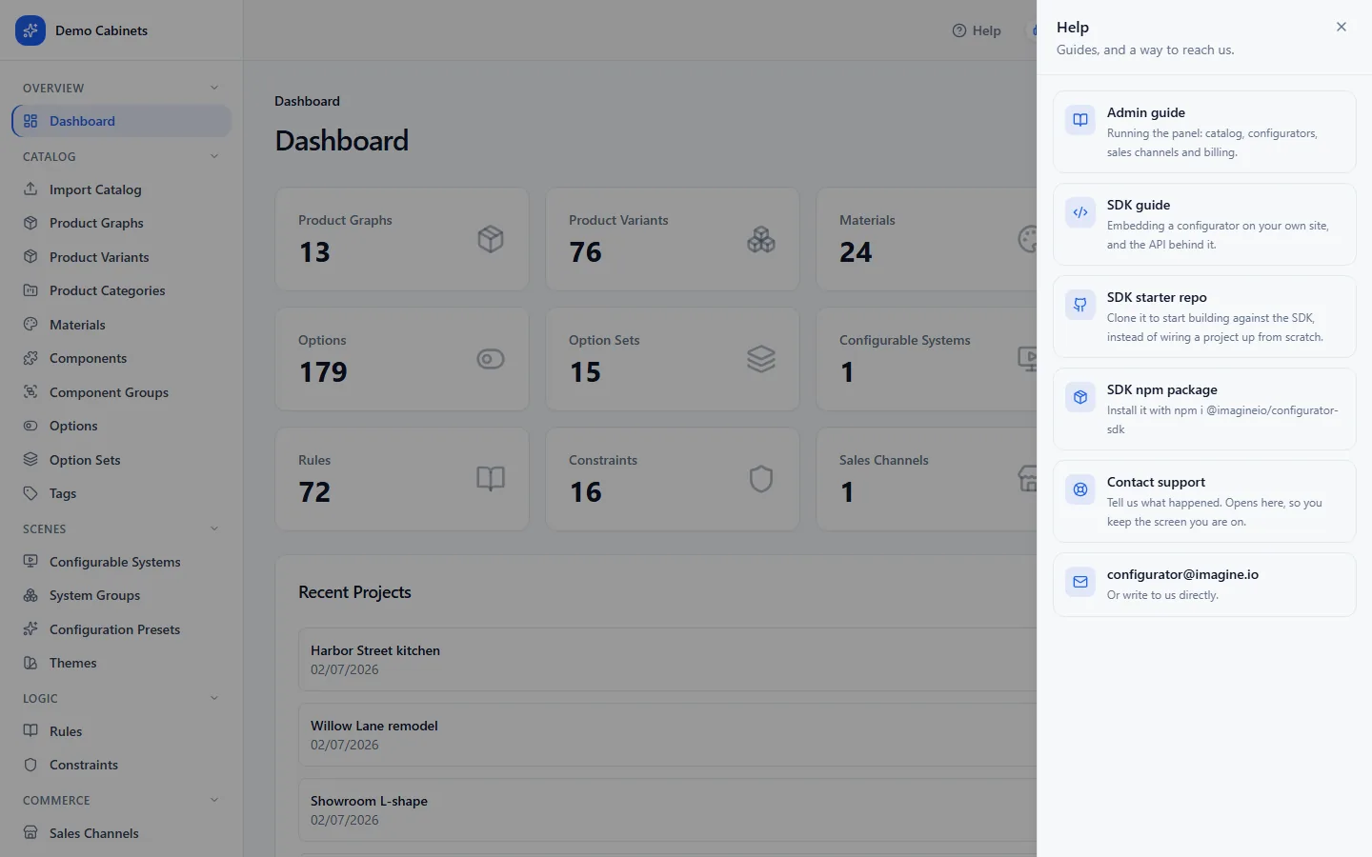Click the SDK npm package box icon
The image size is (1372, 857).
click(x=1080, y=397)
